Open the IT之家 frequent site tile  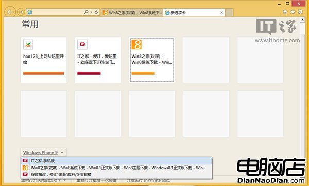(98, 60)
